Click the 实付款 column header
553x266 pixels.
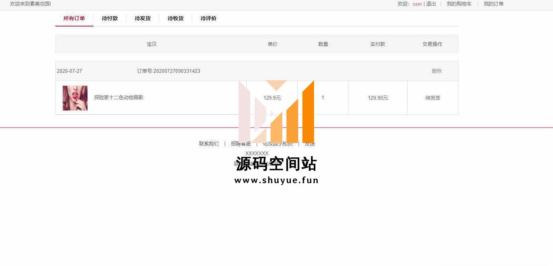[378, 44]
